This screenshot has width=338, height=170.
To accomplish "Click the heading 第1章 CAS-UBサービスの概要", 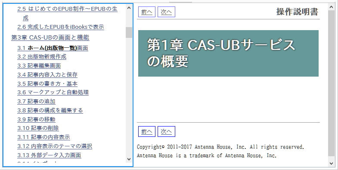I will click(221, 53).
